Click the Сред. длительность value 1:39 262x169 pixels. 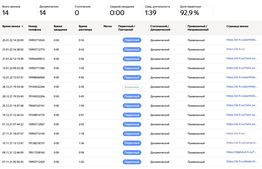(x=151, y=13)
